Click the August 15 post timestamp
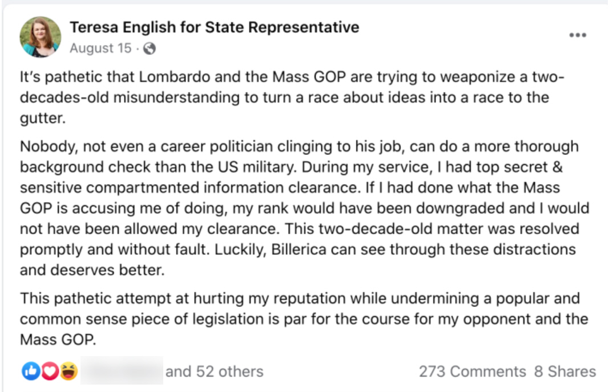Viewport: 613px width, 392px height. pyautogui.click(x=100, y=49)
